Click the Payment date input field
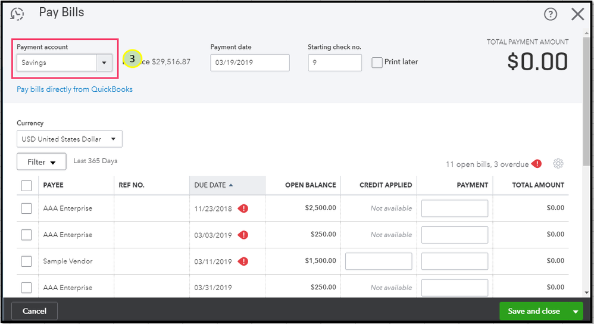Image resolution: width=594 pixels, height=324 pixels. [249, 63]
